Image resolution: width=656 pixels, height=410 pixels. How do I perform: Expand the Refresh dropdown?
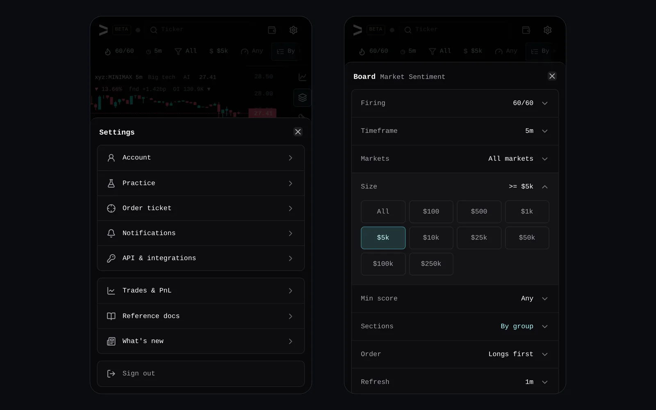pyautogui.click(x=455, y=382)
